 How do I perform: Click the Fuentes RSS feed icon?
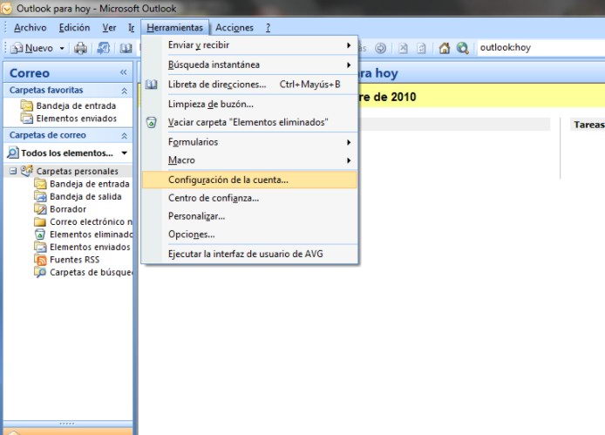pyautogui.click(x=40, y=260)
